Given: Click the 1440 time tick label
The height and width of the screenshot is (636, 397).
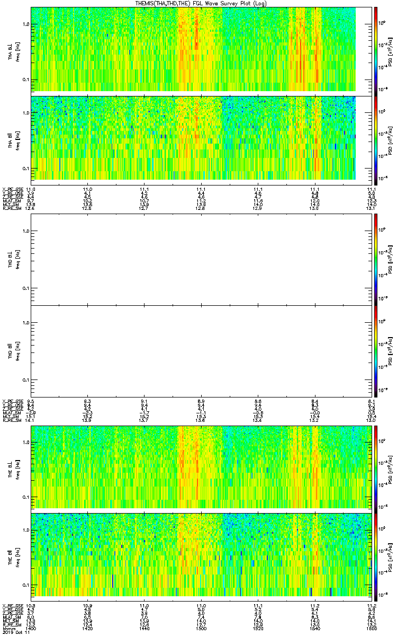Looking at the screenshot, I should (144, 629).
